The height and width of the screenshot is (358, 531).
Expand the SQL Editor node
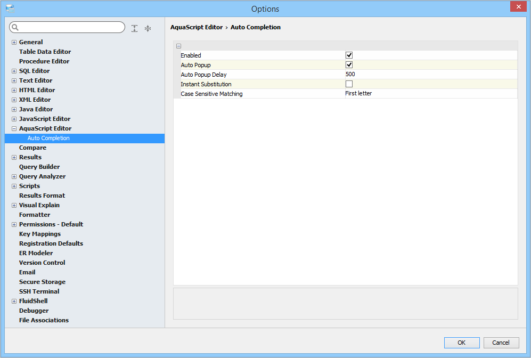(x=14, y=71)
